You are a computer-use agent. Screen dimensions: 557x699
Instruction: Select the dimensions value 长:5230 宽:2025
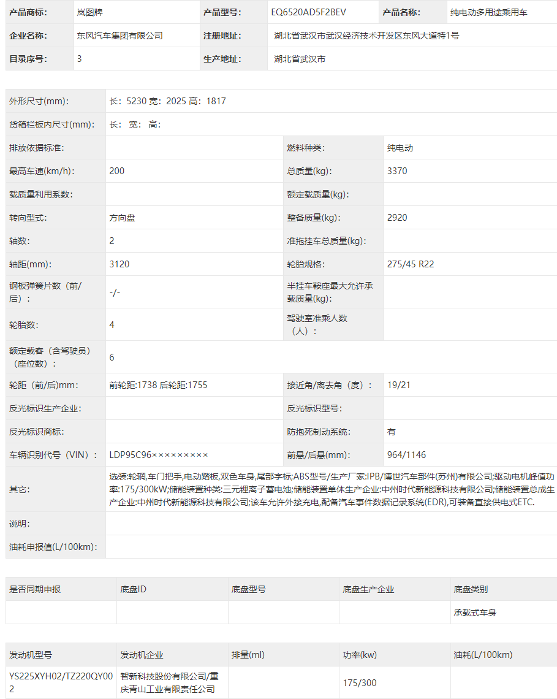(x=148, y=101)
